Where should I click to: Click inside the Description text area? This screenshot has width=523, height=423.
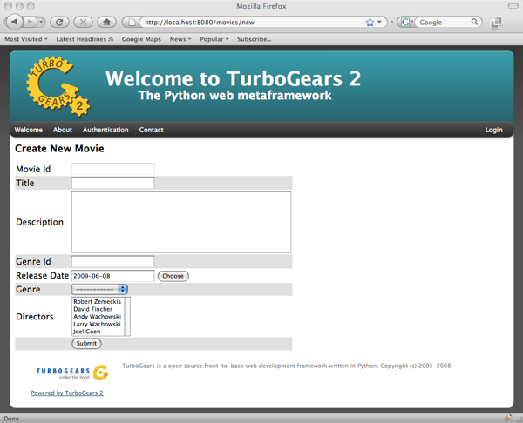click(x=181, y=222)
